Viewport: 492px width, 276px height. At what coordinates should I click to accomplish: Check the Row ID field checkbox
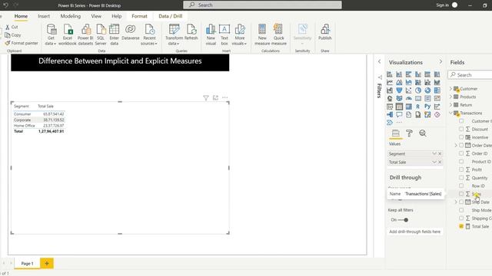(461, 186)
